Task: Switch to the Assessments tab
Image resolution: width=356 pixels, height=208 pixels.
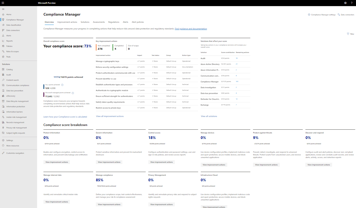Action: pyautogui.click(x=99, y=22)
